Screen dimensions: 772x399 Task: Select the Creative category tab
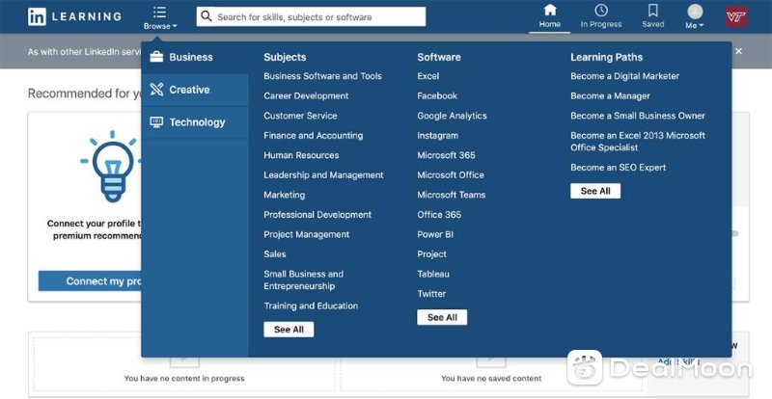click(x=195, y=90)
